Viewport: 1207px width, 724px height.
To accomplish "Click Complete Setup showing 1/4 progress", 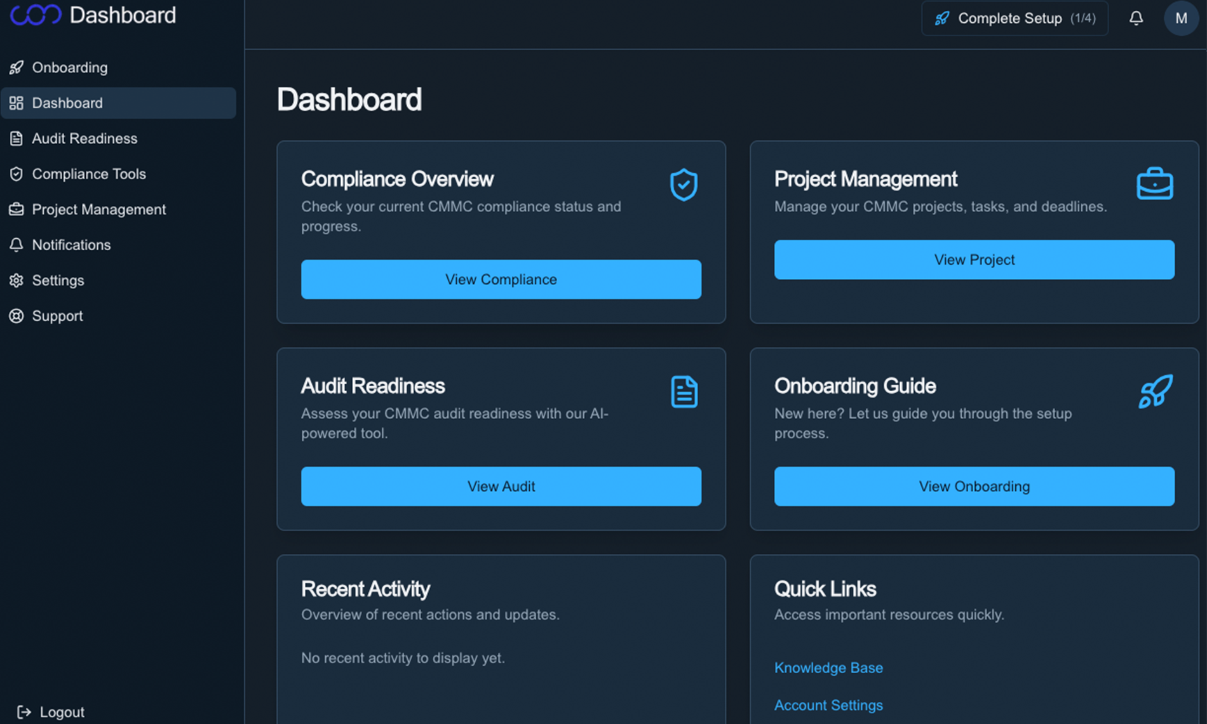I will click(x=1014, y=18).
